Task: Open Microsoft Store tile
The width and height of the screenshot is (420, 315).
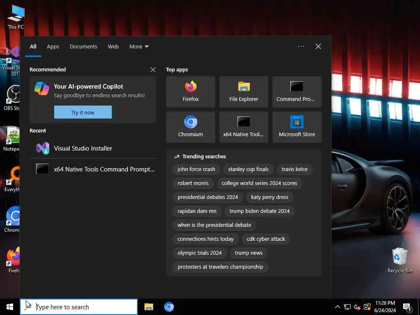Action: [x=297, y=127]
